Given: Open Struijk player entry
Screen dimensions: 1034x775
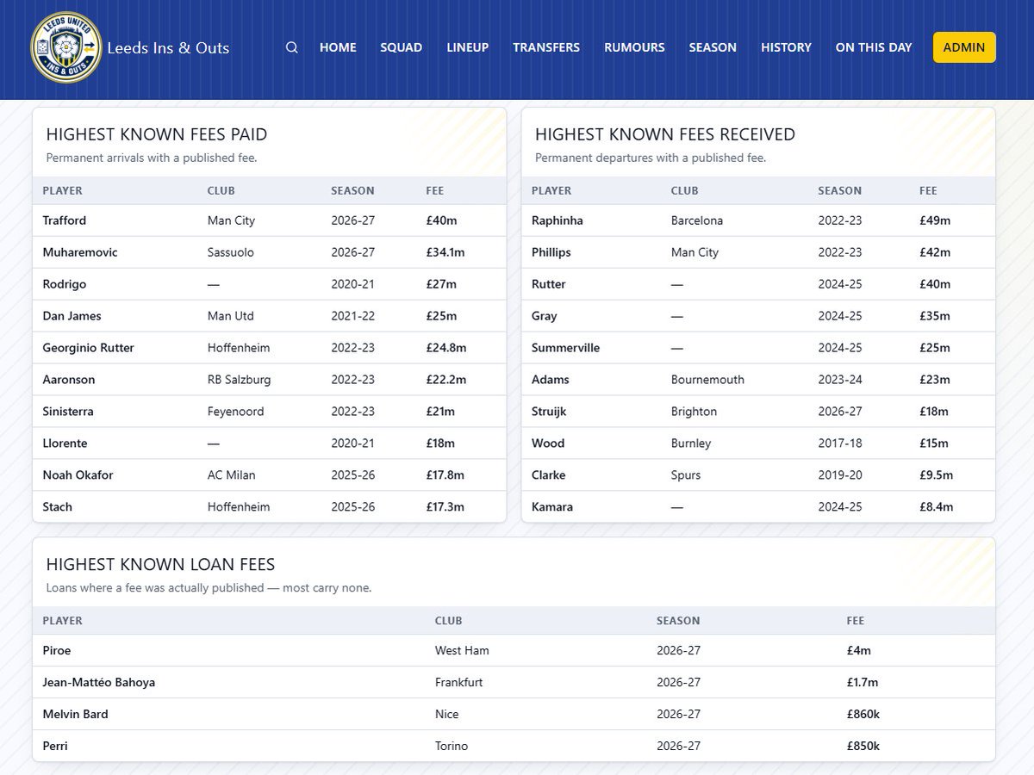Looking at the screenshot, I should pos(550,412).
